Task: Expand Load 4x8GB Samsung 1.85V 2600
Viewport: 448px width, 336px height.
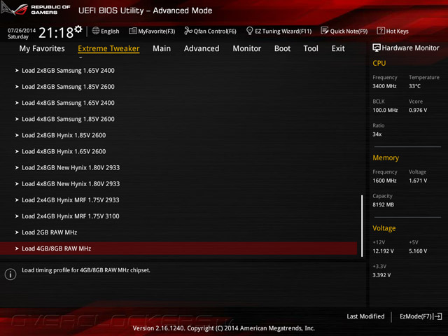Action: pos(178,119)
